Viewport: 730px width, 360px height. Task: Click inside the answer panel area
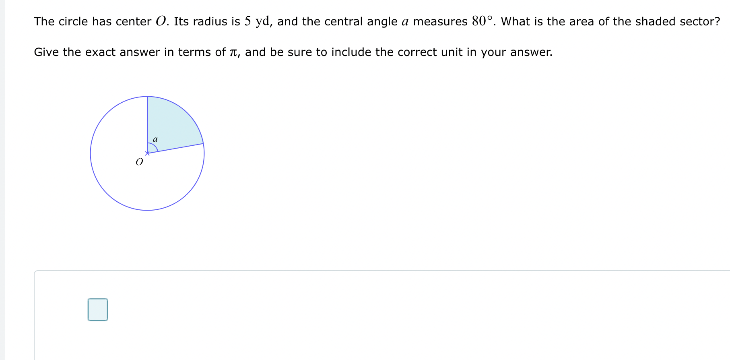[282, 314]
